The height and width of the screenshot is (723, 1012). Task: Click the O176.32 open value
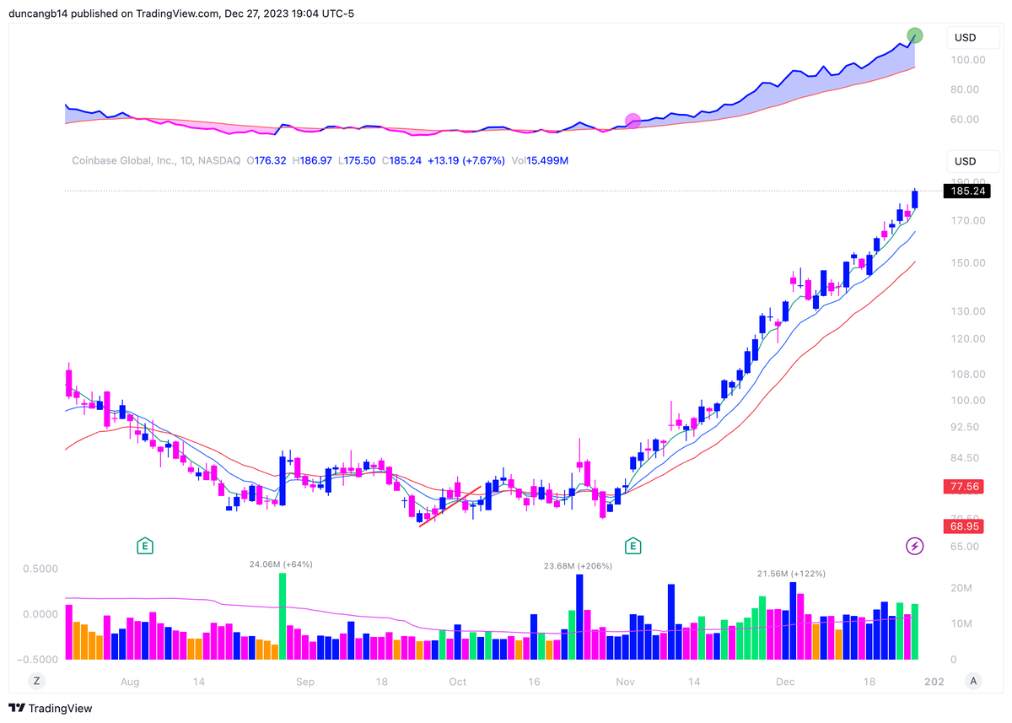[266, 160]
